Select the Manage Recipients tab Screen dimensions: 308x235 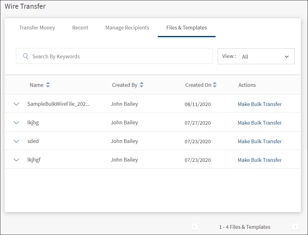[127, 28]
